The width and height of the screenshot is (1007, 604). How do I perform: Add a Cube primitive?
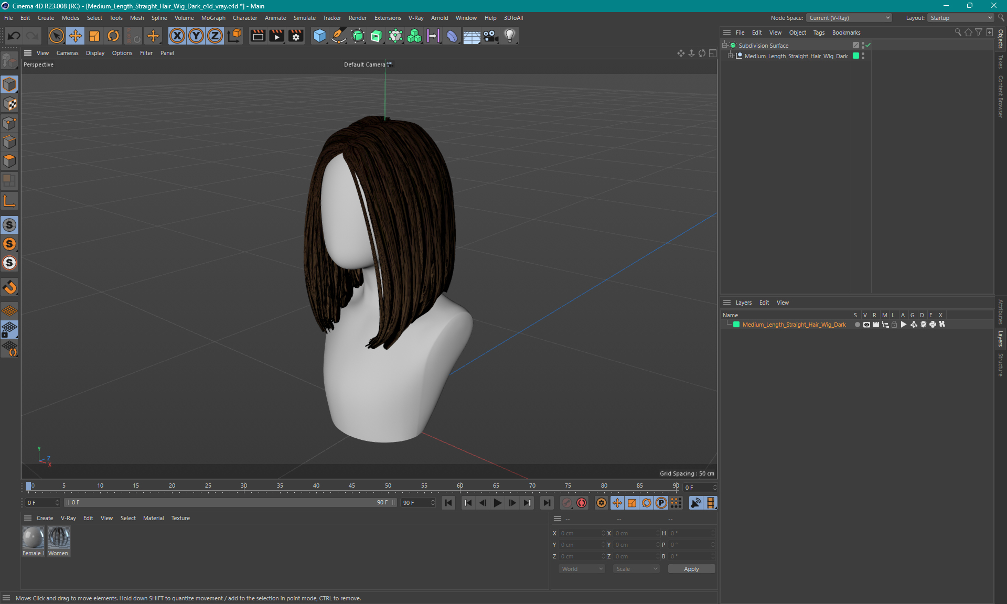point(319,36)
